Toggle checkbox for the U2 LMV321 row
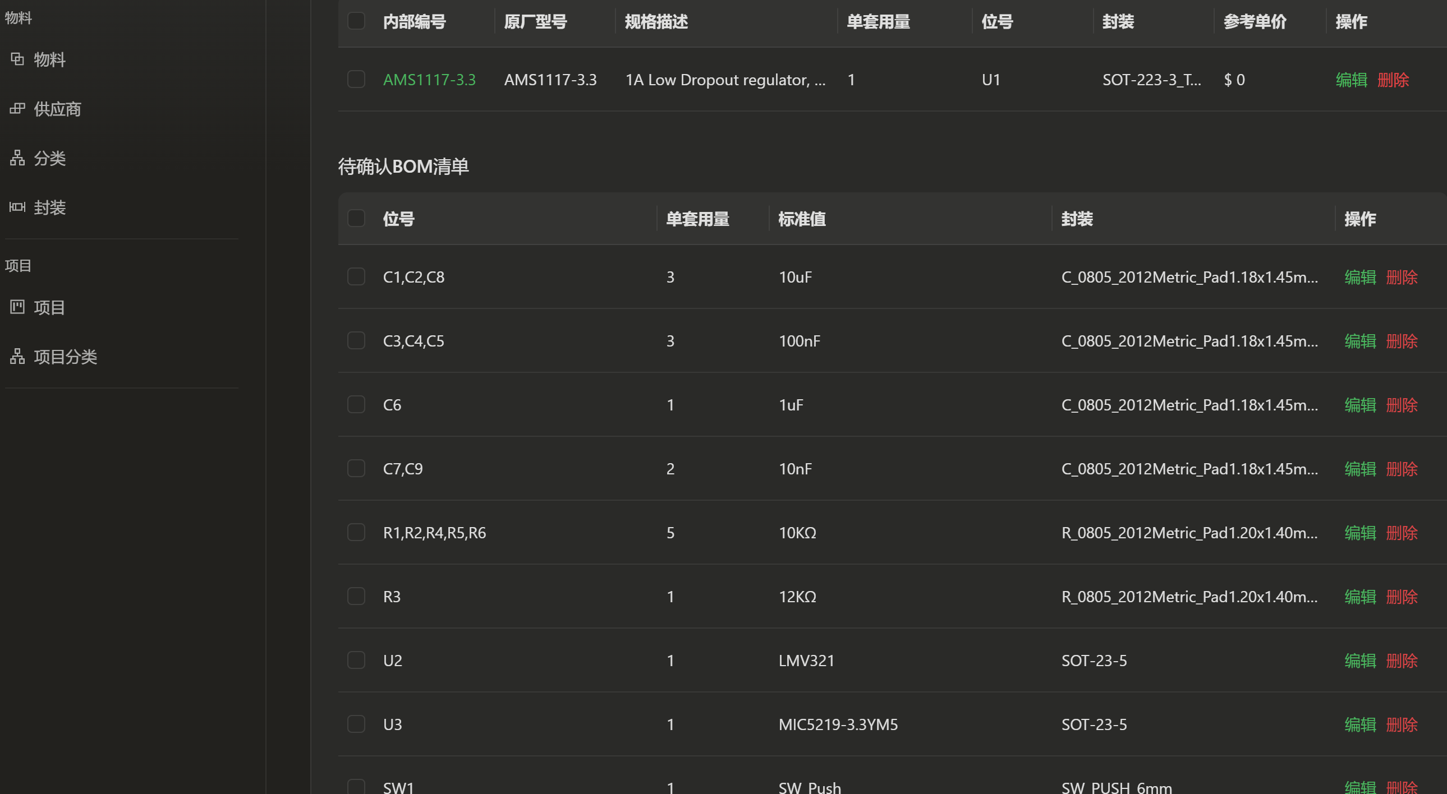Screen dimensions: 1447x794 pyautogui.click(x=356, y=660)
